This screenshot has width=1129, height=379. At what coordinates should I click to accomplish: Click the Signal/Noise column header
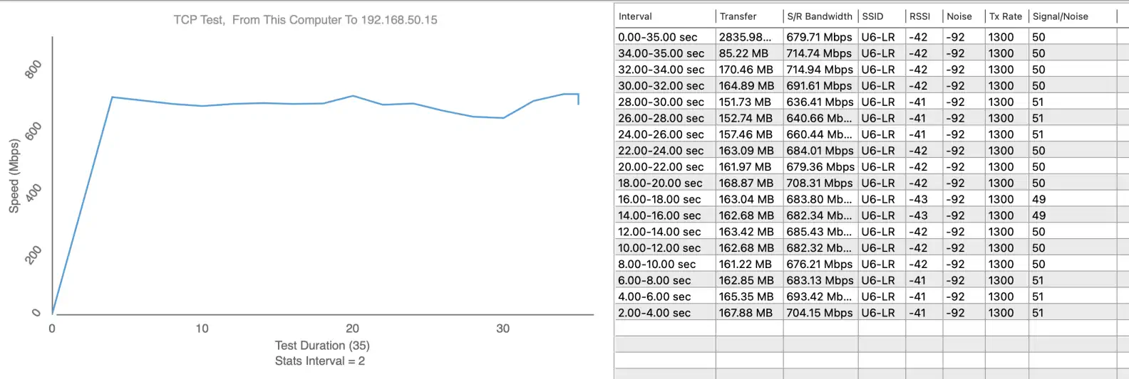(1060, 16)
